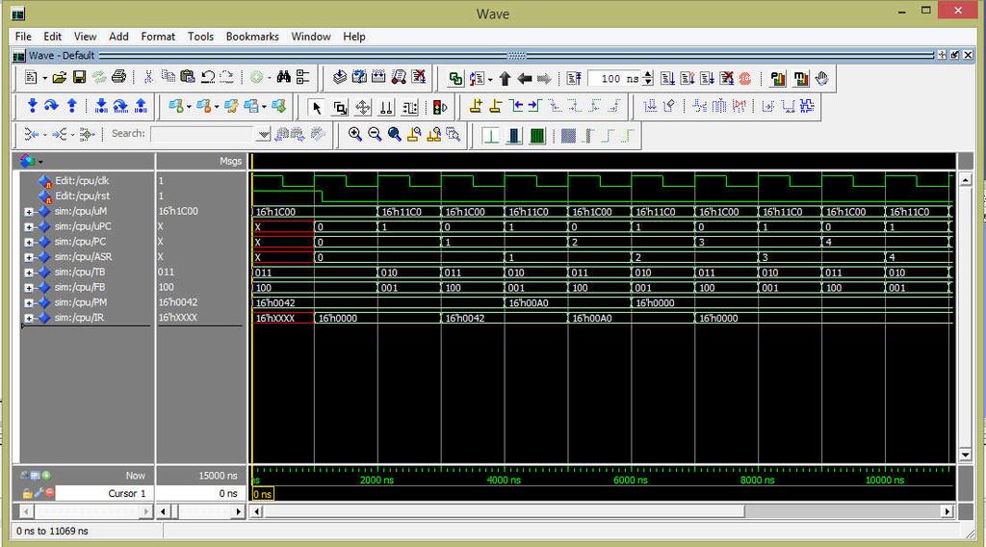
Task: Expand the sim:/cpu/IR signal
Action: pyautogui.click(x=28, y=318)
